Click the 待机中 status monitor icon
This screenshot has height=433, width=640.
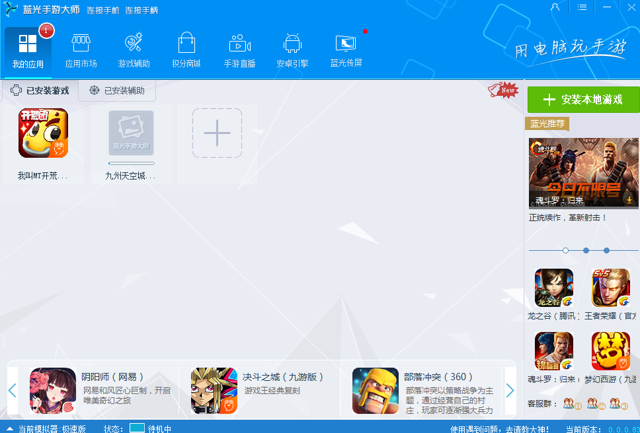pyautogui.click(x=137, y=428)
